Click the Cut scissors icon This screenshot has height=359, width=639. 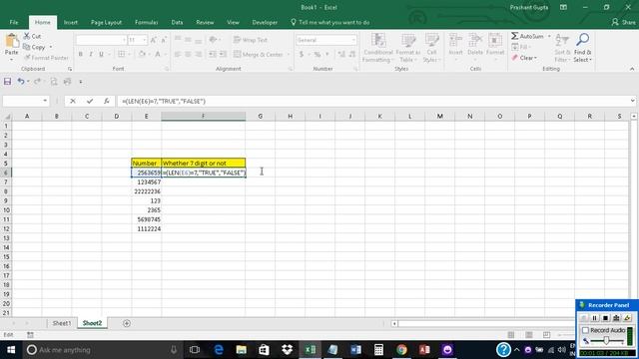point(27,36)
